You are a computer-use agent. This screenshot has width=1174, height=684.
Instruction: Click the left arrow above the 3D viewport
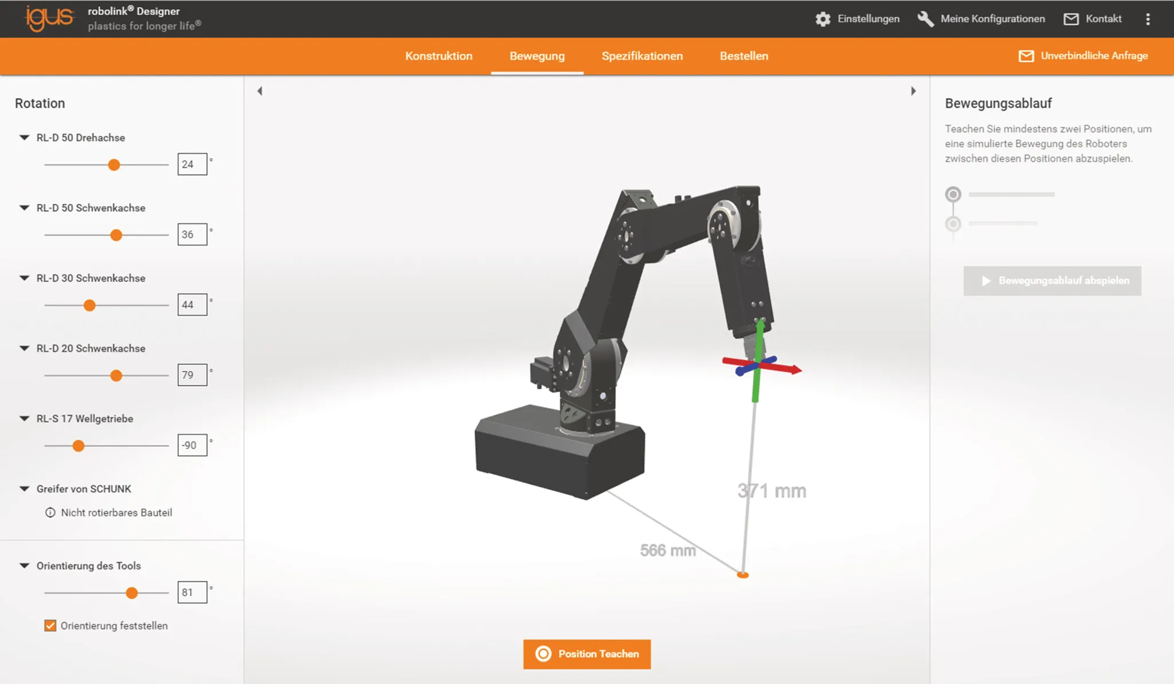[x=260, y=91]
